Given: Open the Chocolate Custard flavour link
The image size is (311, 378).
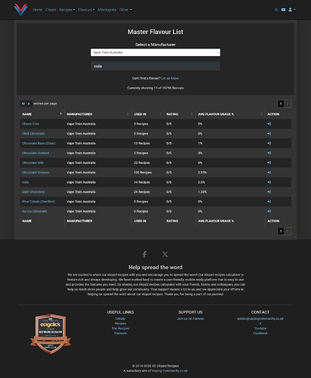Looking at the screenshot, I should (x=36, y=153).
